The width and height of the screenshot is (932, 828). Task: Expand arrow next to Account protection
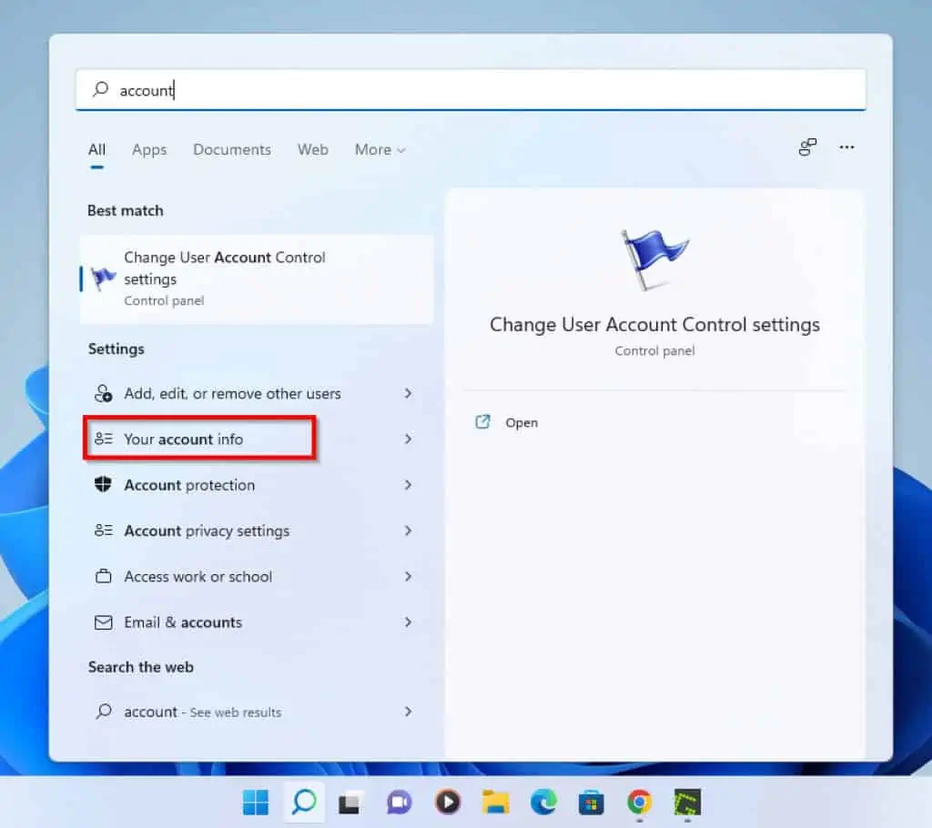[408, 485]
